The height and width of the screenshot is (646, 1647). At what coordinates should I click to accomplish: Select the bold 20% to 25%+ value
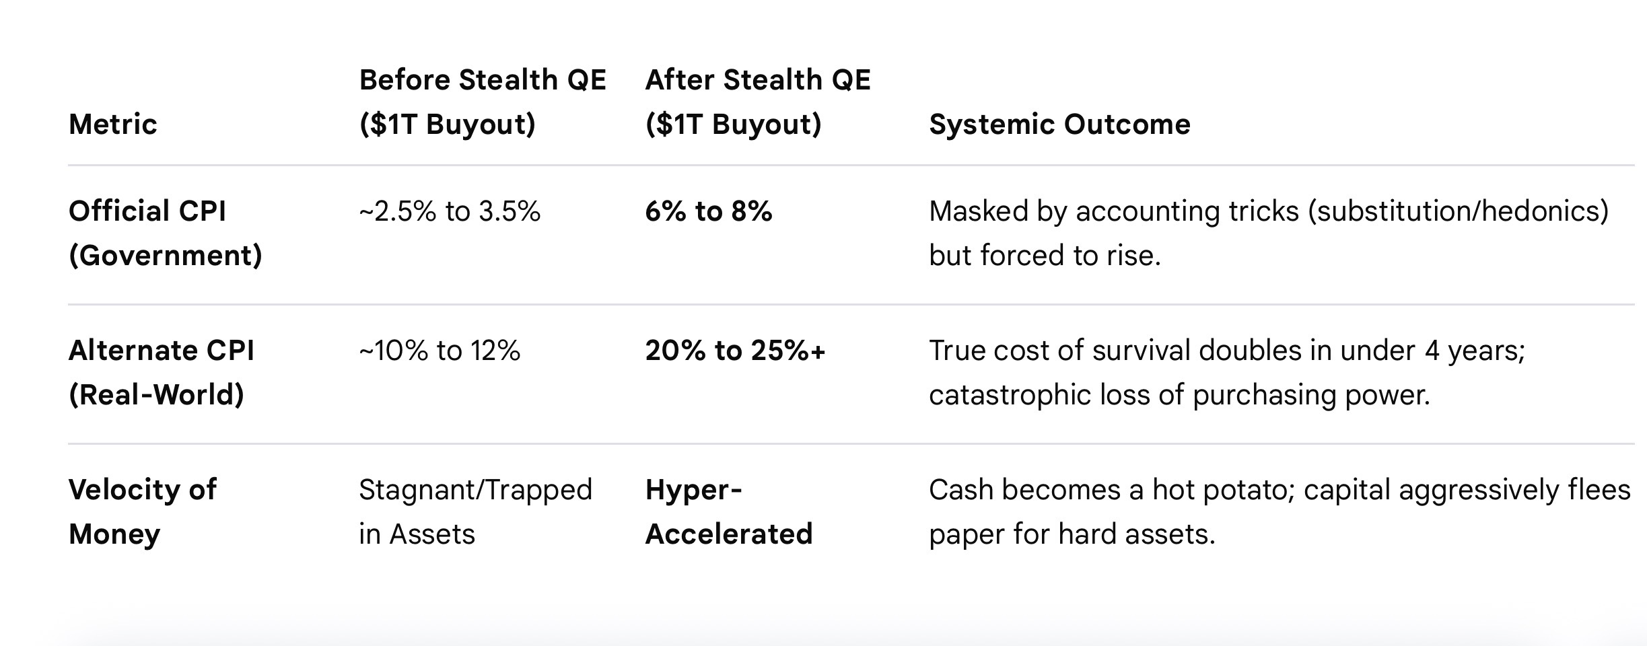(x=735, y=351)
